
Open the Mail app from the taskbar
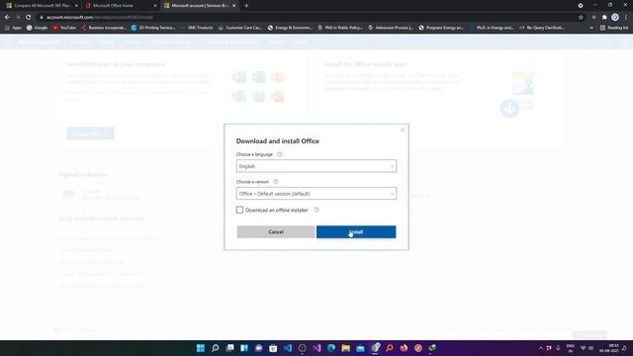pos(360,348)
